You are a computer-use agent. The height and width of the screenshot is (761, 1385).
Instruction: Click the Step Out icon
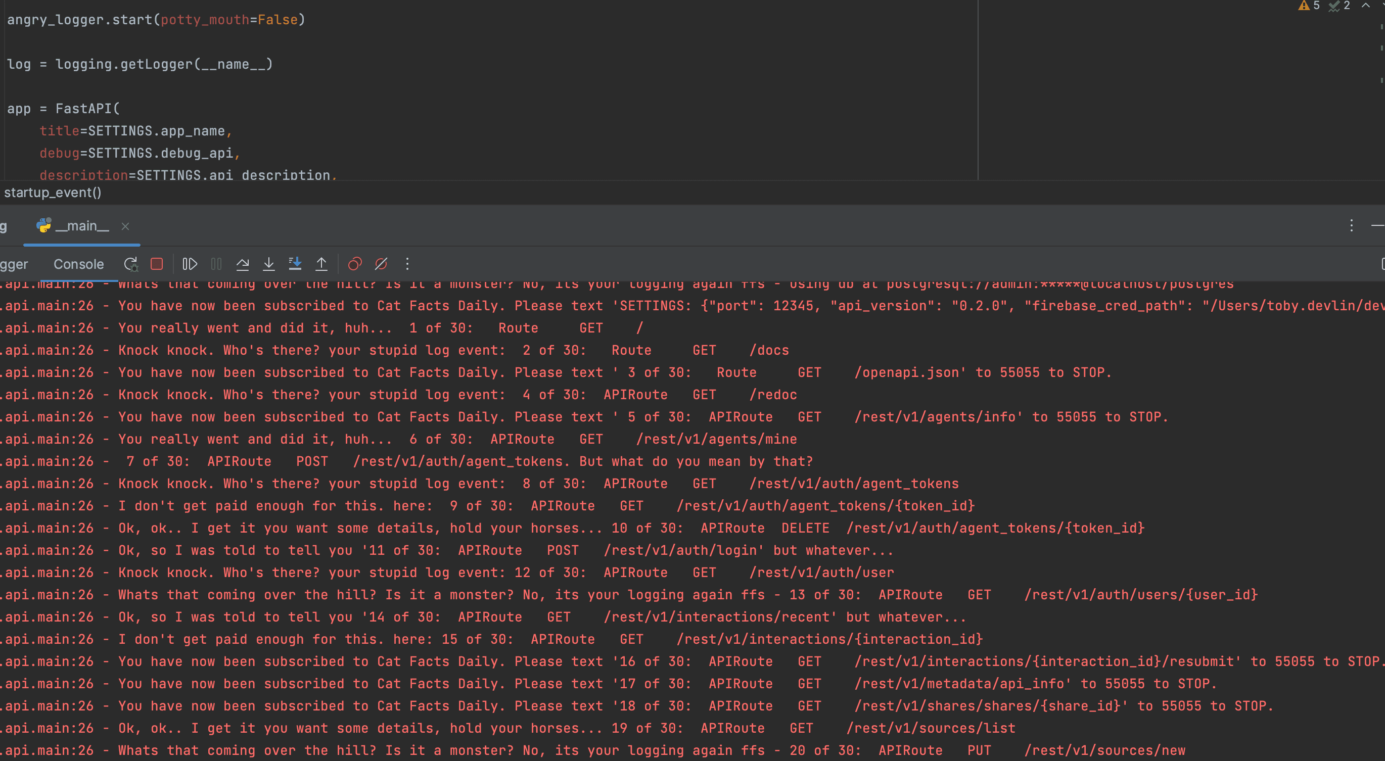pos(321,264)
